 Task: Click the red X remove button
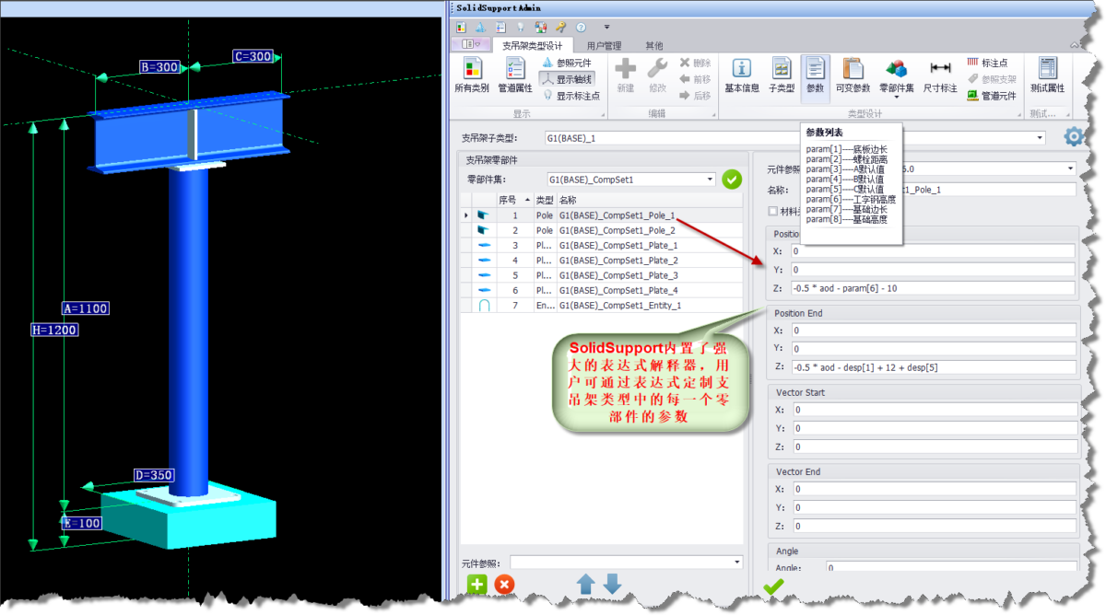[504, 584]
